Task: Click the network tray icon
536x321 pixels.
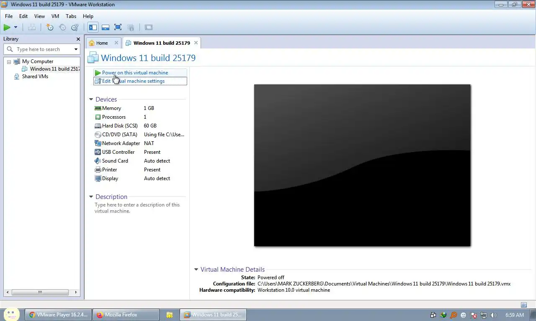Action: [x=484, y=315]
